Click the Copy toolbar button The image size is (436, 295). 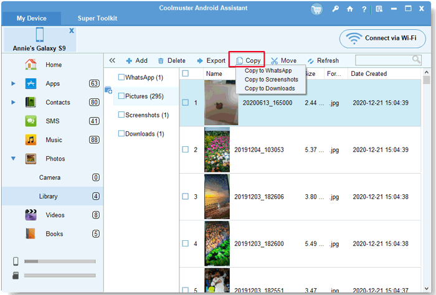(x=248, y=60)
